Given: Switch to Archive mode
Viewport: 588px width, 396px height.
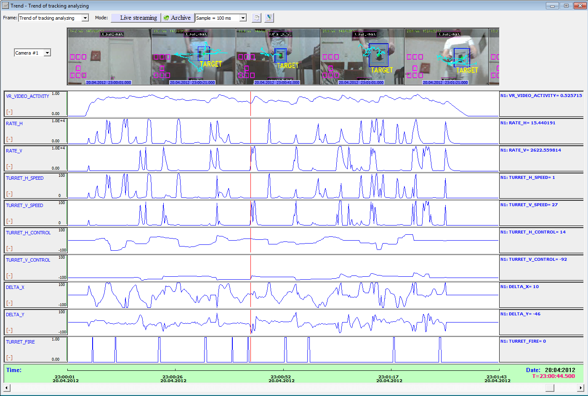Looking at the screenshot, I should 178,18.
